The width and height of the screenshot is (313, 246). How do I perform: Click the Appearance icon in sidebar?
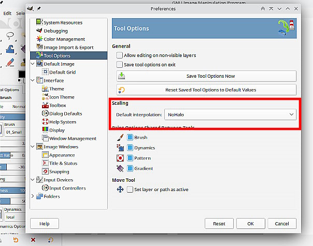point(45,155)
